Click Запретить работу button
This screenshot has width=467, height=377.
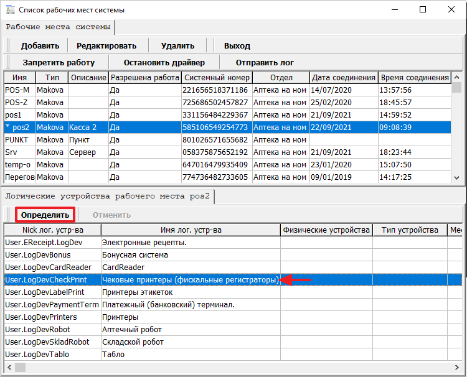(59, 62)
